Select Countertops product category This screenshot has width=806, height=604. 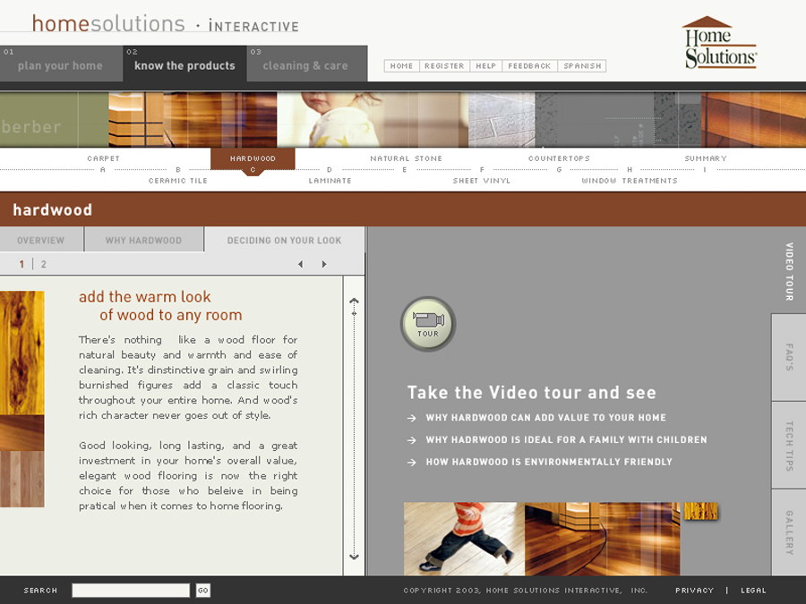click(x=559, y=158)
